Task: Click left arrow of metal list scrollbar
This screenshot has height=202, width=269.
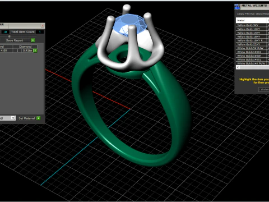Action: (x=238, y=67)
